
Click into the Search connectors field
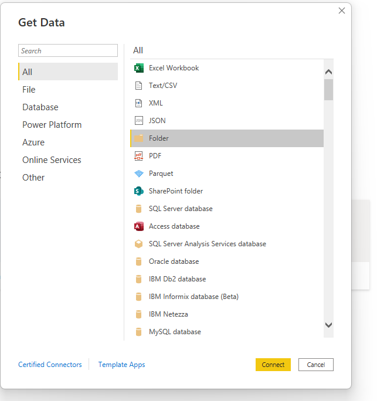pyautogui.click(x=68, y=50)
